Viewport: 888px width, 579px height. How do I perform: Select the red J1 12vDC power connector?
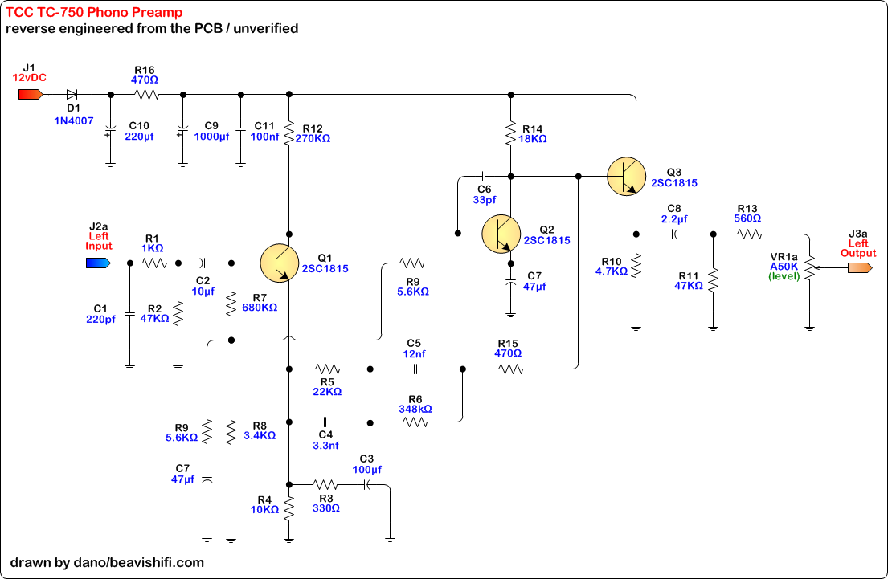click(x=31, y=95)
